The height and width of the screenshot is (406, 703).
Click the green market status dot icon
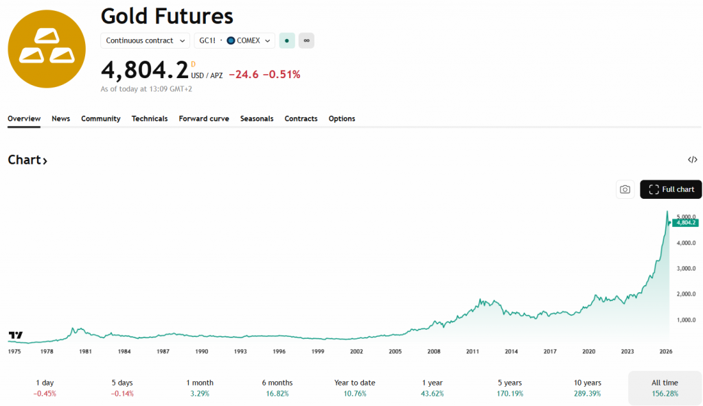(287, 40)
